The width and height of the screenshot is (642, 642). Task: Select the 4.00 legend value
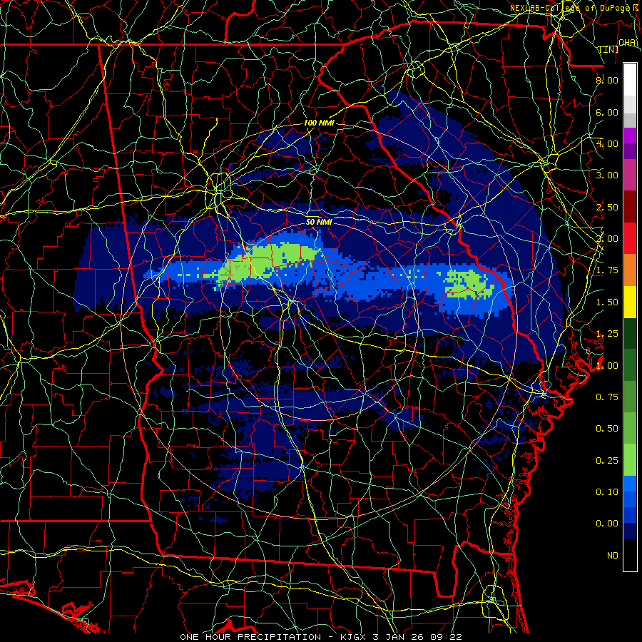[x=607, y=143]
